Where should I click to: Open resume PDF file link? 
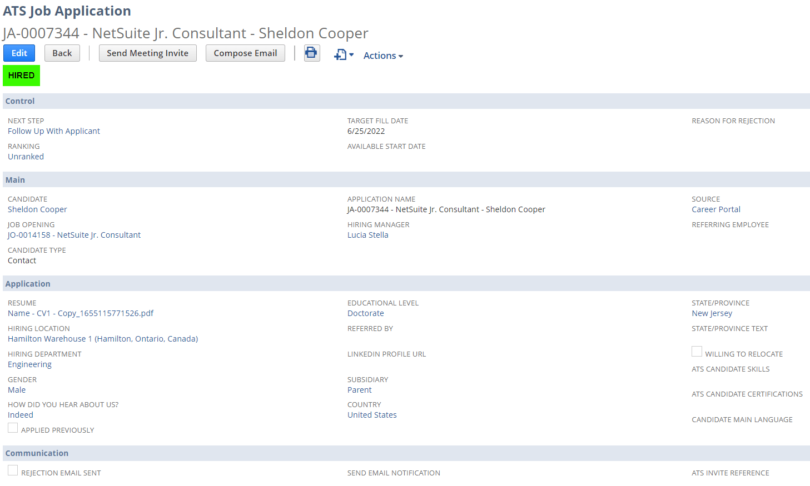pyautogui.click(x=81, y=313)
